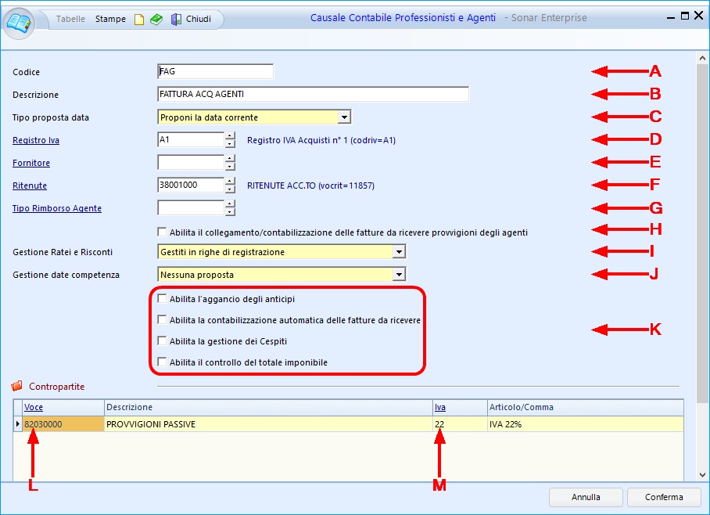Click the Sonar application book logo

click(x=20, y=20)
